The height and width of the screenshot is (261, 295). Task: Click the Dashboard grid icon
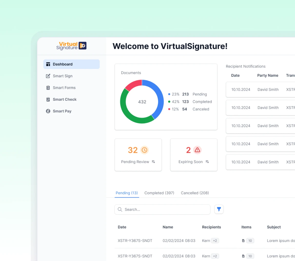tap(48, 64)
